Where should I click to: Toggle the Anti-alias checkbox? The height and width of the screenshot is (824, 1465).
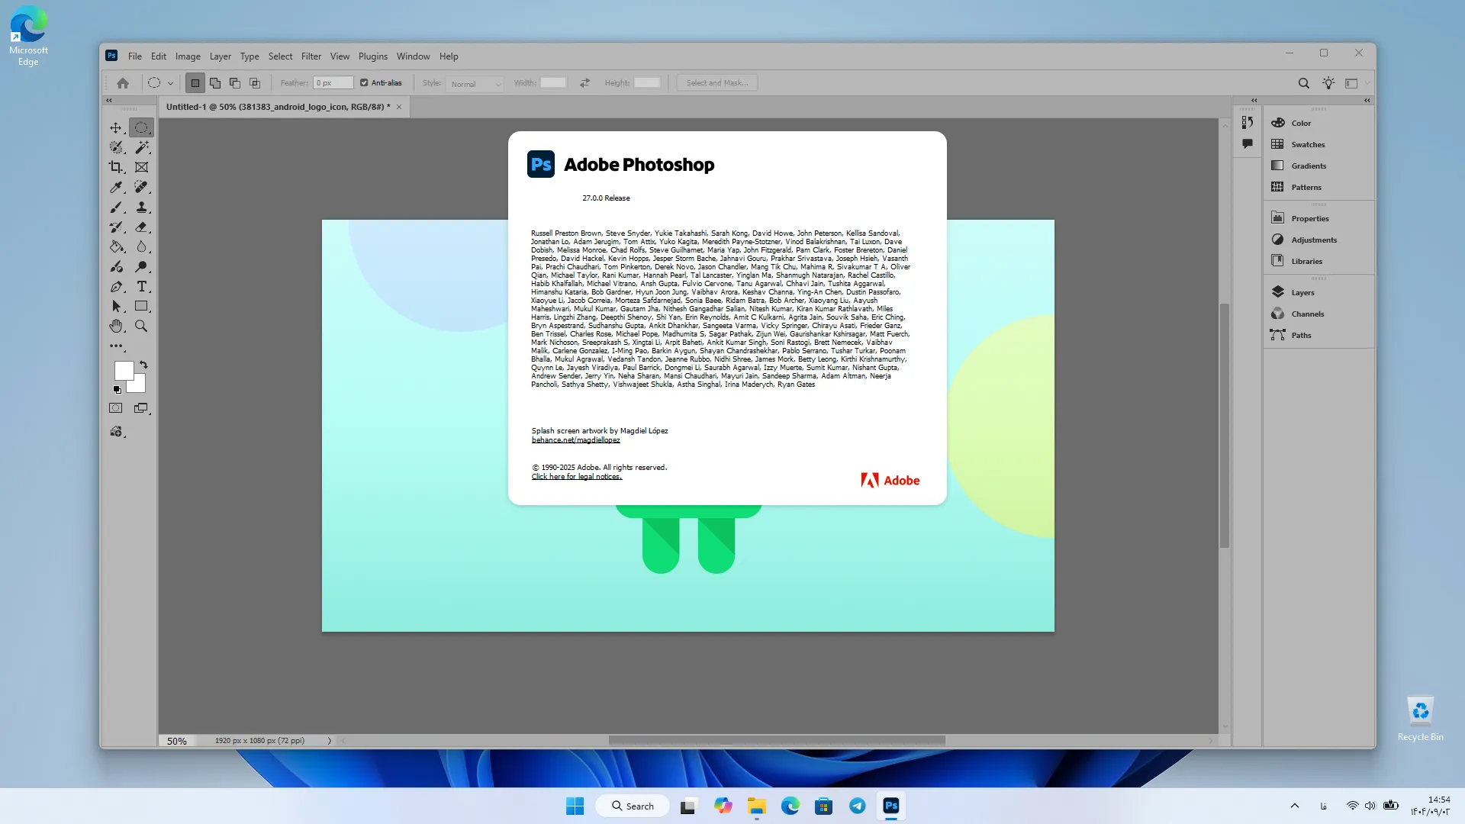tap(364, 83)
